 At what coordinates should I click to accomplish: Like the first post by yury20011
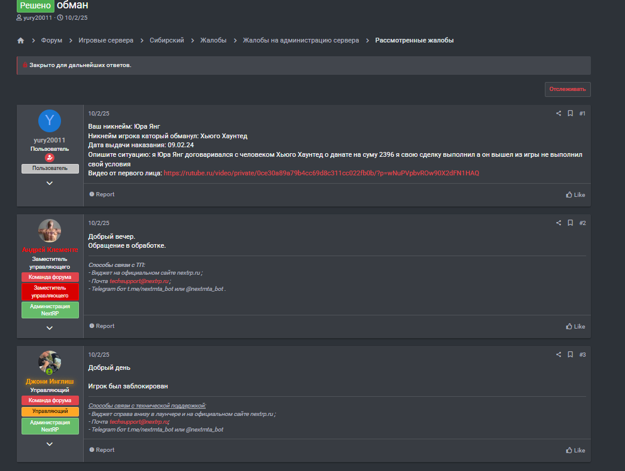[x=575, y=195]
